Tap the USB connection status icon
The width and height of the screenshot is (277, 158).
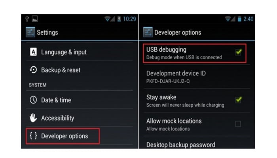pyautogui.click(x=27, y=19)
